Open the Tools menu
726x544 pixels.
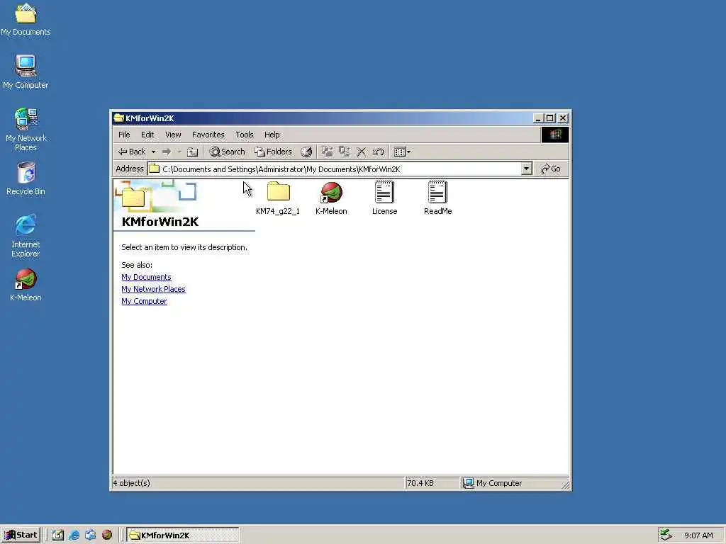(x=245, y=135)
